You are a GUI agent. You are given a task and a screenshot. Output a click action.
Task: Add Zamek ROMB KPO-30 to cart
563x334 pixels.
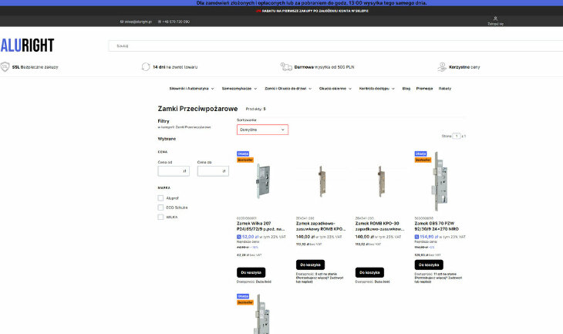(x=369, y=272)
